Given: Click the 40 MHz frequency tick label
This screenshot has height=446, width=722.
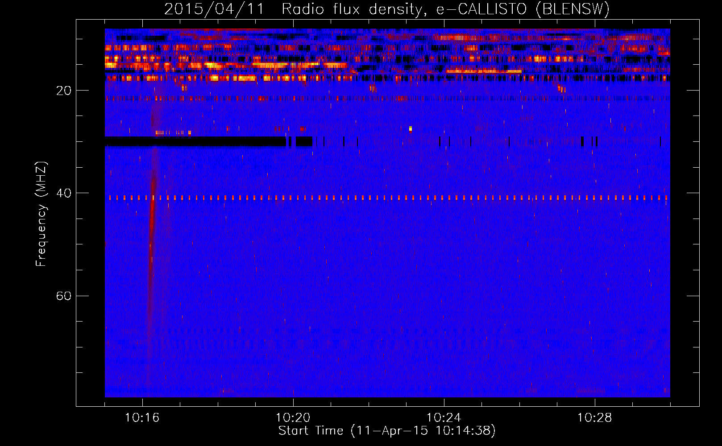Looking at the screenshot, I should click(x=64, y=193).
